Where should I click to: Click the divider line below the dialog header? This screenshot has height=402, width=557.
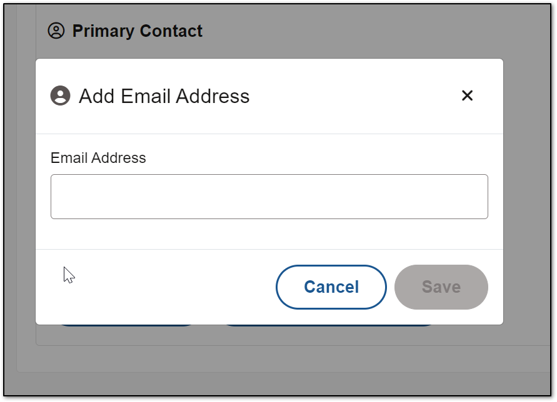[269, 134]
